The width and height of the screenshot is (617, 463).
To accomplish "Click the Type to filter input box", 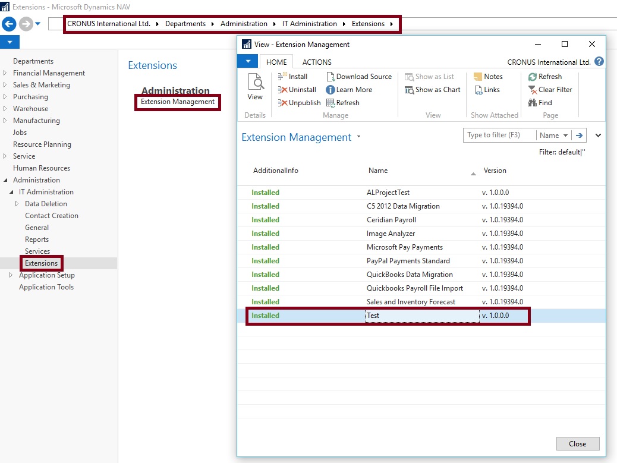I will point(499,136).
